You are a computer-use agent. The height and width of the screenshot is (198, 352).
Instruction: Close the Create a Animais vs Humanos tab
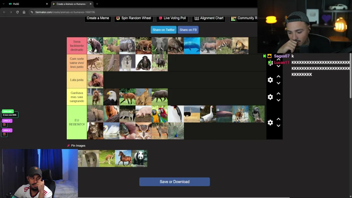(90, 4)
